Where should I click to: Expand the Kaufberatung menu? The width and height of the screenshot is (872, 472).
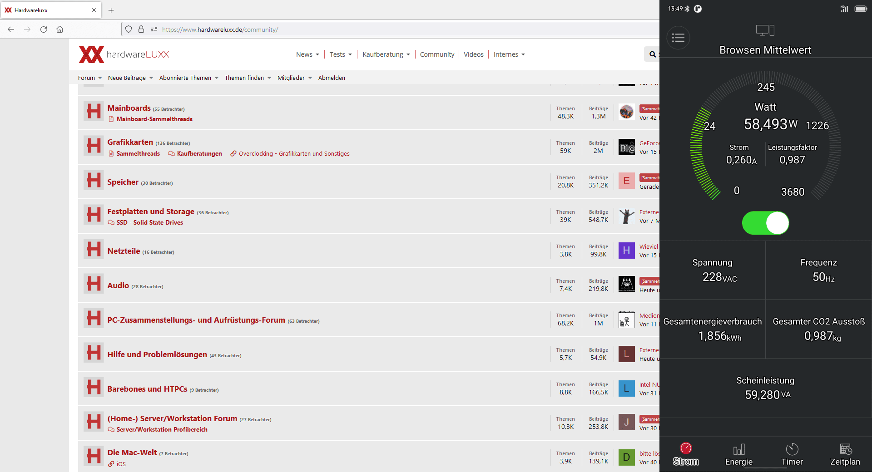point(386,54)
